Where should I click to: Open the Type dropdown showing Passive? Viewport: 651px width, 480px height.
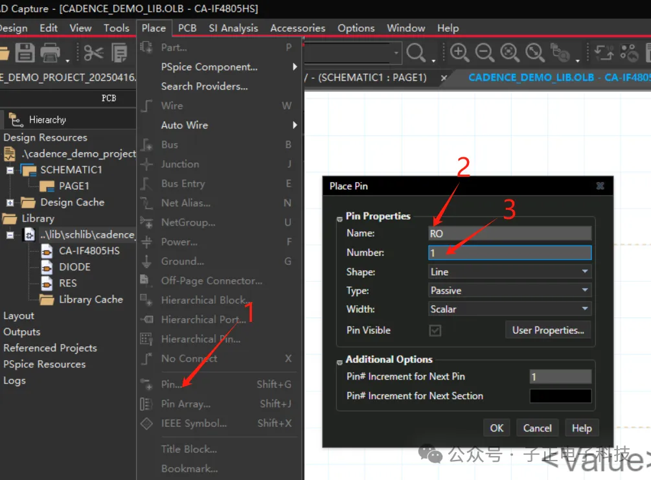coord(510,290)
